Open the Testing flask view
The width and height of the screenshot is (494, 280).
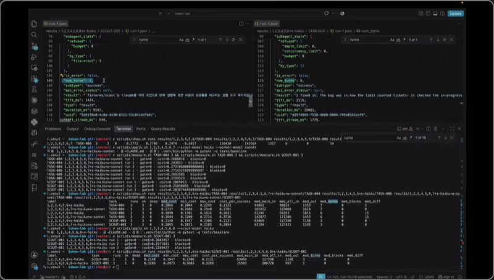point(34,89)
